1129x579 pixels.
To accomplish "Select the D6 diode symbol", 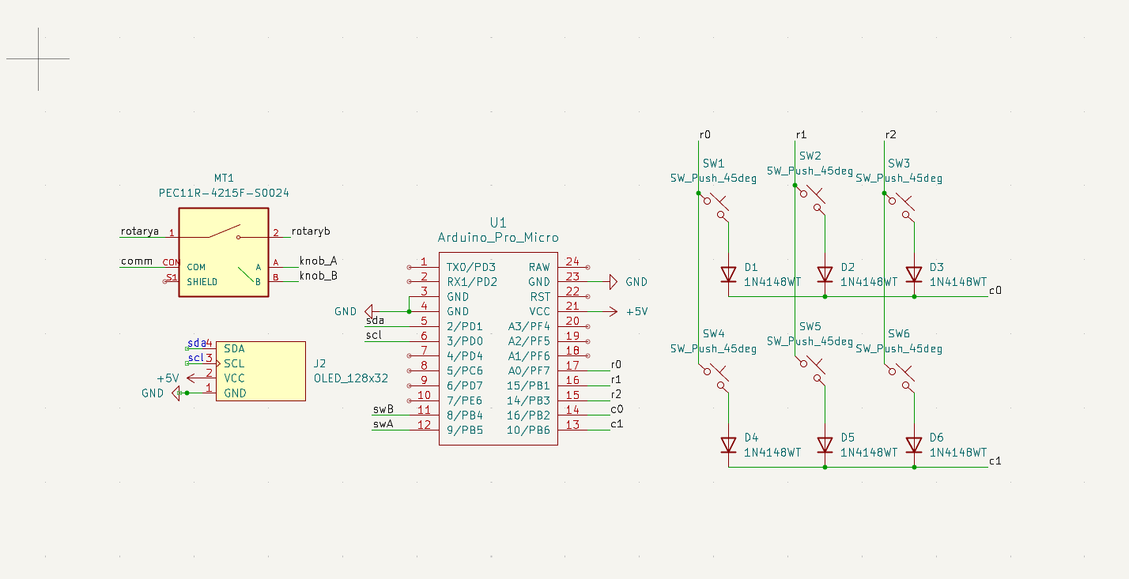I will coord(914,446).
